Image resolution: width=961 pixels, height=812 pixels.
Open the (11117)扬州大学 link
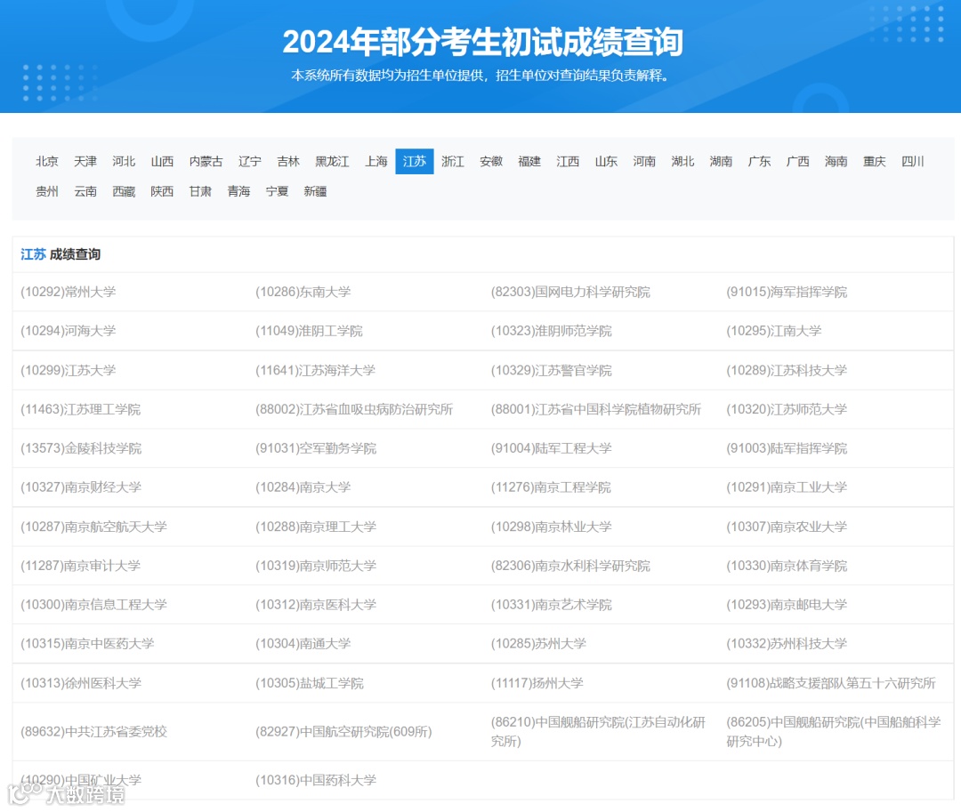[537, 683]
